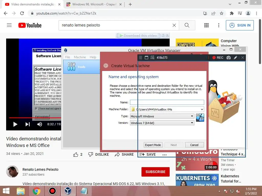Run YouTube search with magnifier button
Image resolution: width=262 pixels, height=196 pixels.
click(187, 25)
